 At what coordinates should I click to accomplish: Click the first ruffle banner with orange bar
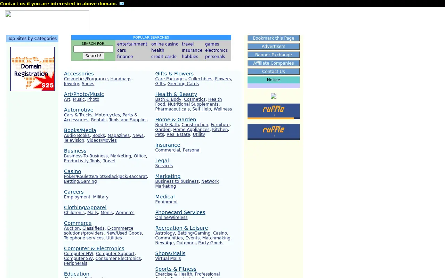coord(274,111)
